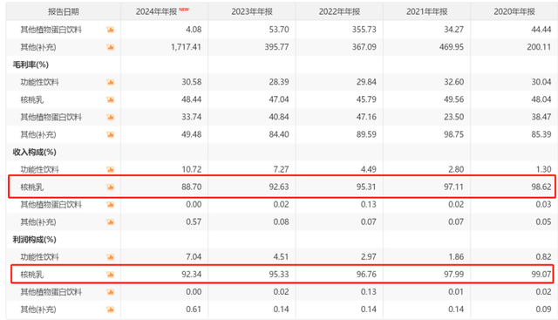The width and height of the screenshot is (558, 320).
Task: Open chart icon beside 毛利率 其他(补充)
Action: point(111,134)
